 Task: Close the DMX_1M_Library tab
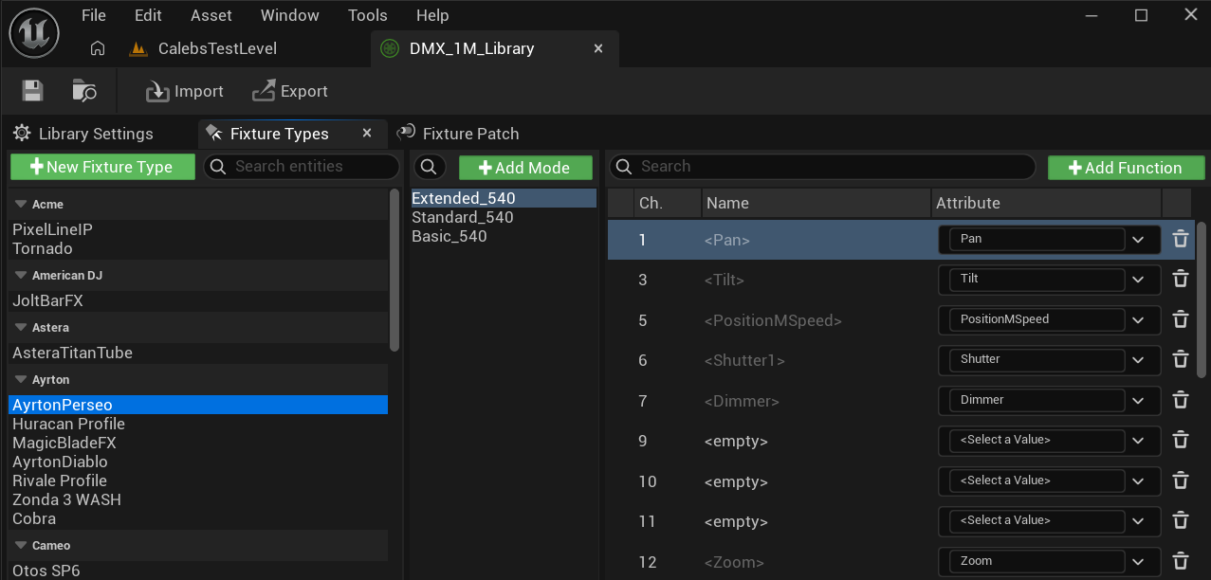(x=598, y=48)
